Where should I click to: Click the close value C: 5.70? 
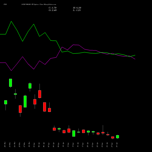point(53,8)
